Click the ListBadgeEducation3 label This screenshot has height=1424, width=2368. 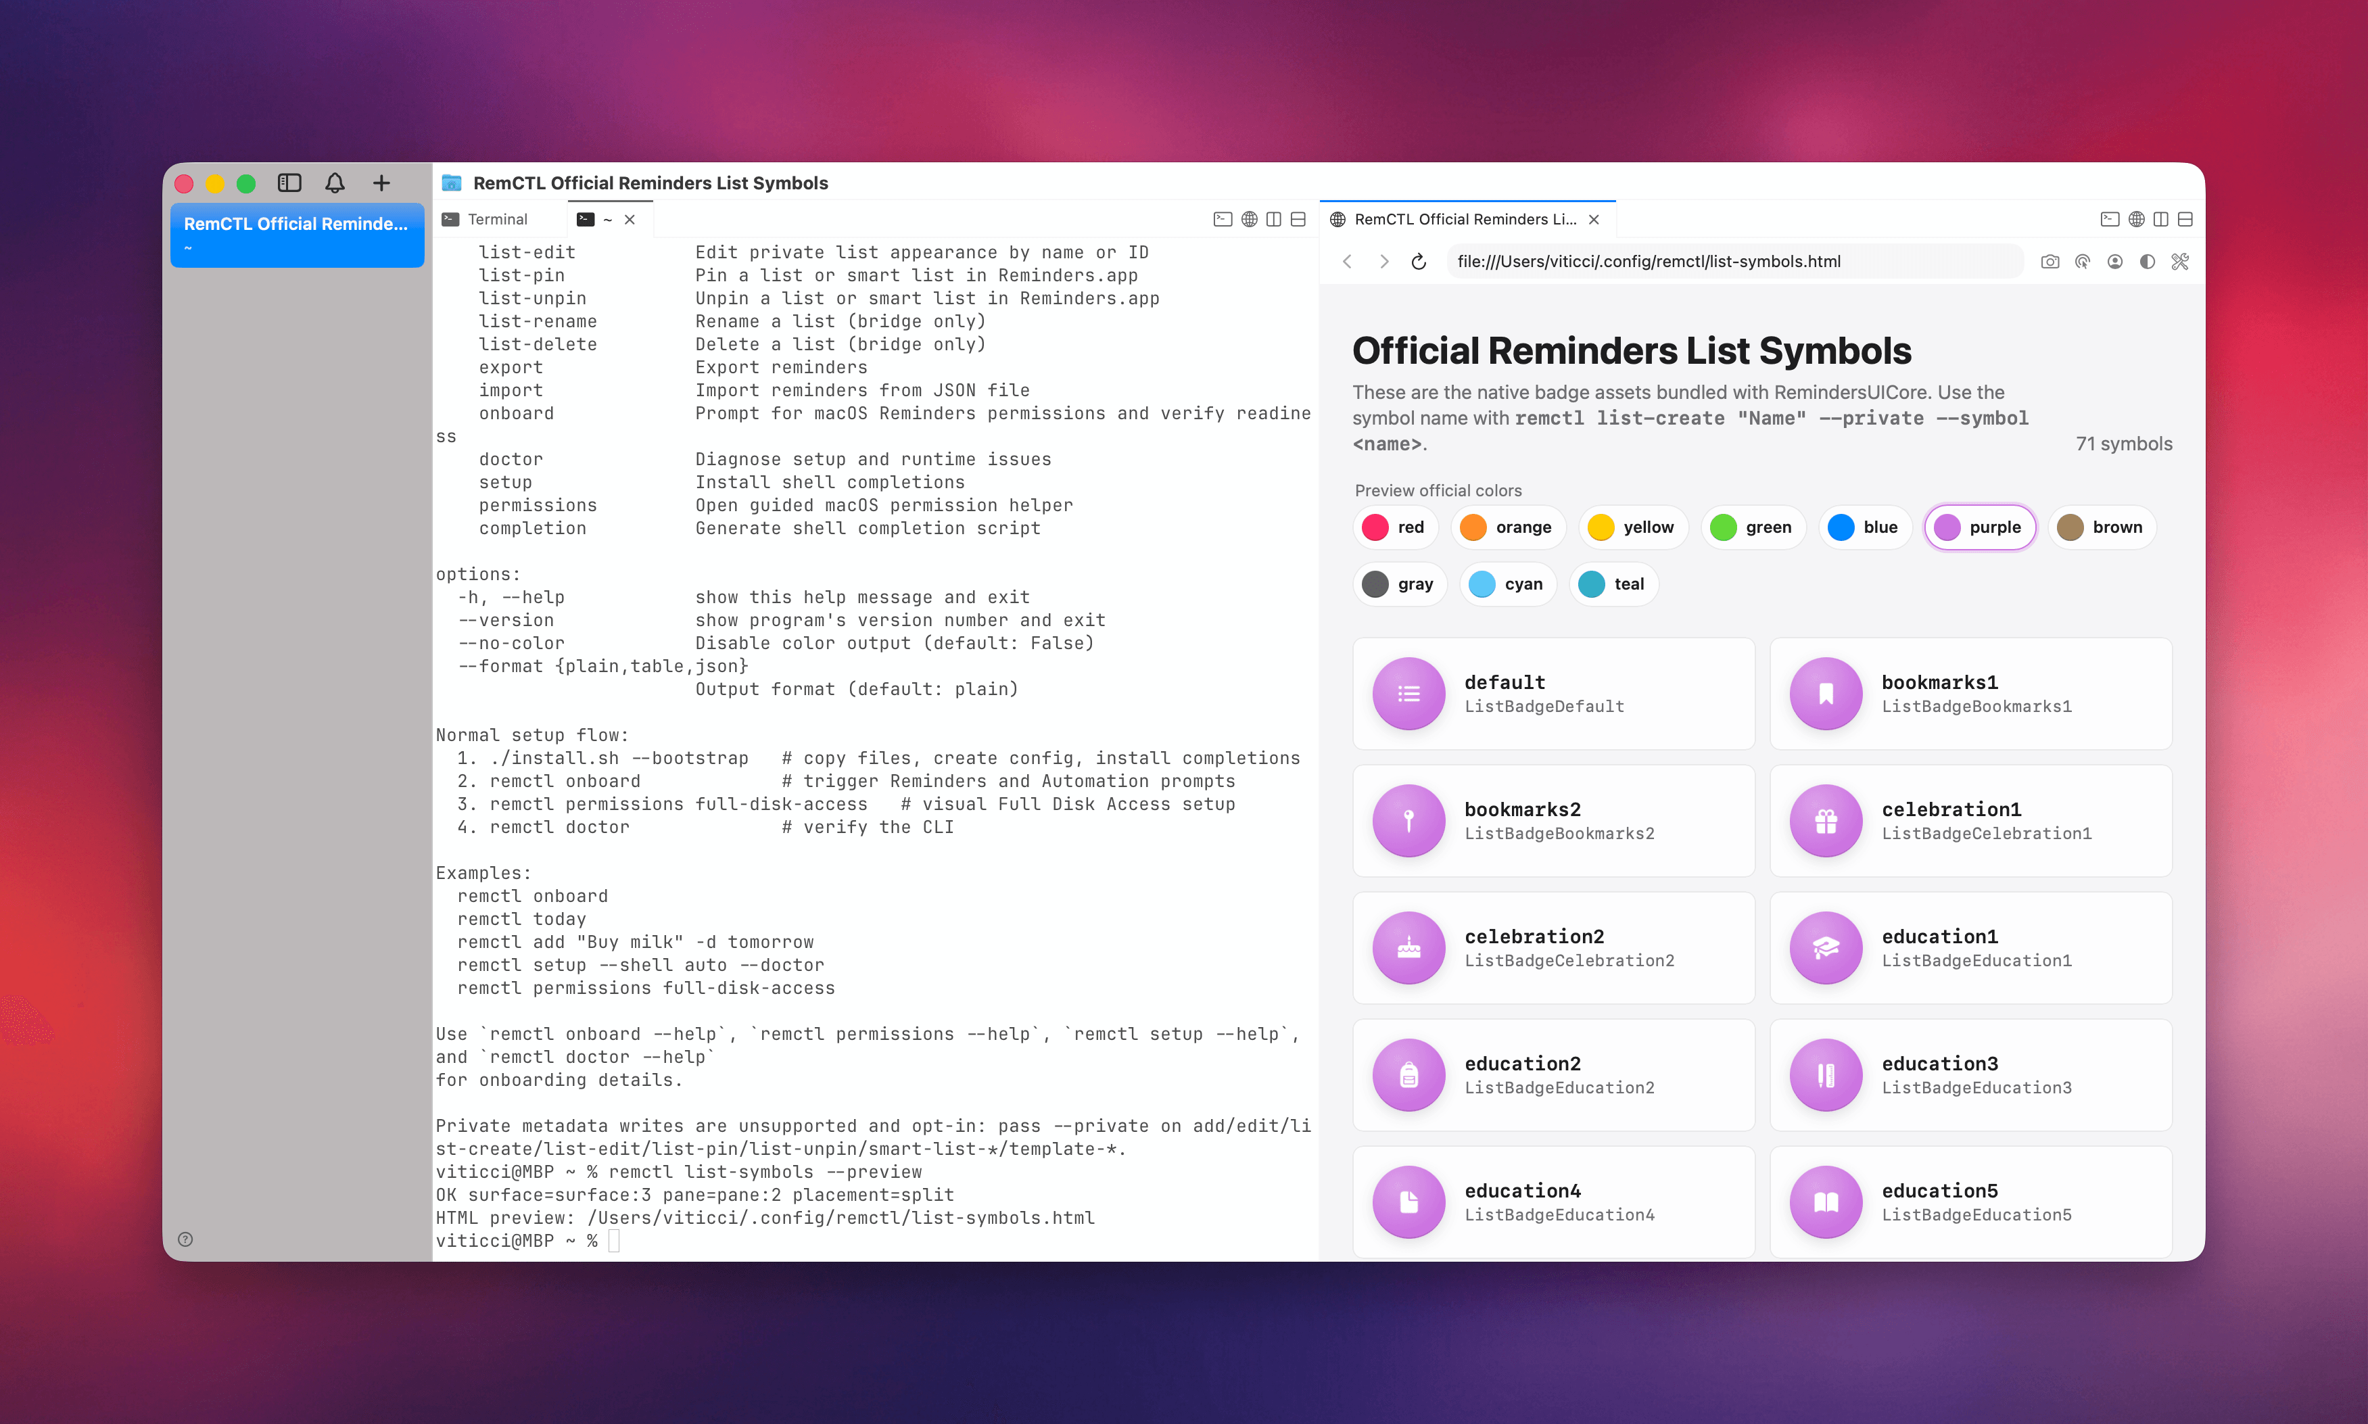click(1976, 1088)
